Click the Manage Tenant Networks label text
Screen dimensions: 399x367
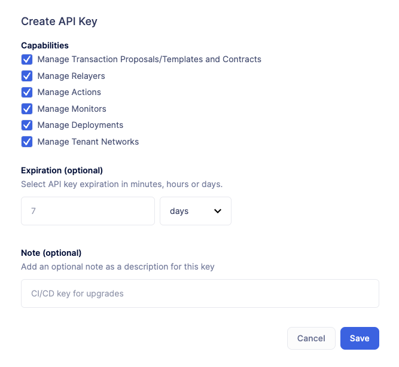click(88, 142)
